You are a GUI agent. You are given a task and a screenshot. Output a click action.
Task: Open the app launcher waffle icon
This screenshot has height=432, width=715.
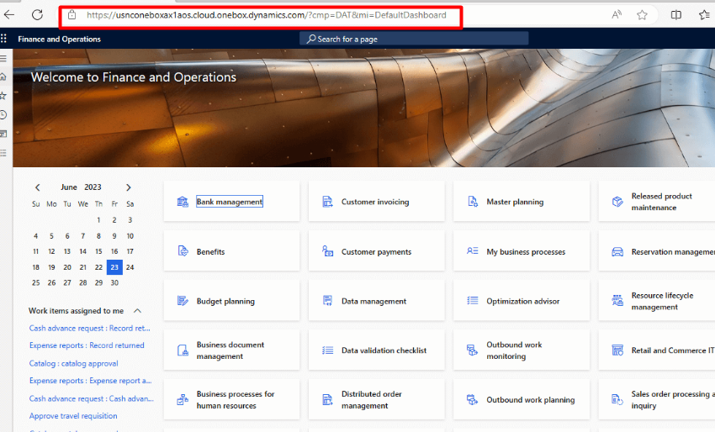pos(3,39)
